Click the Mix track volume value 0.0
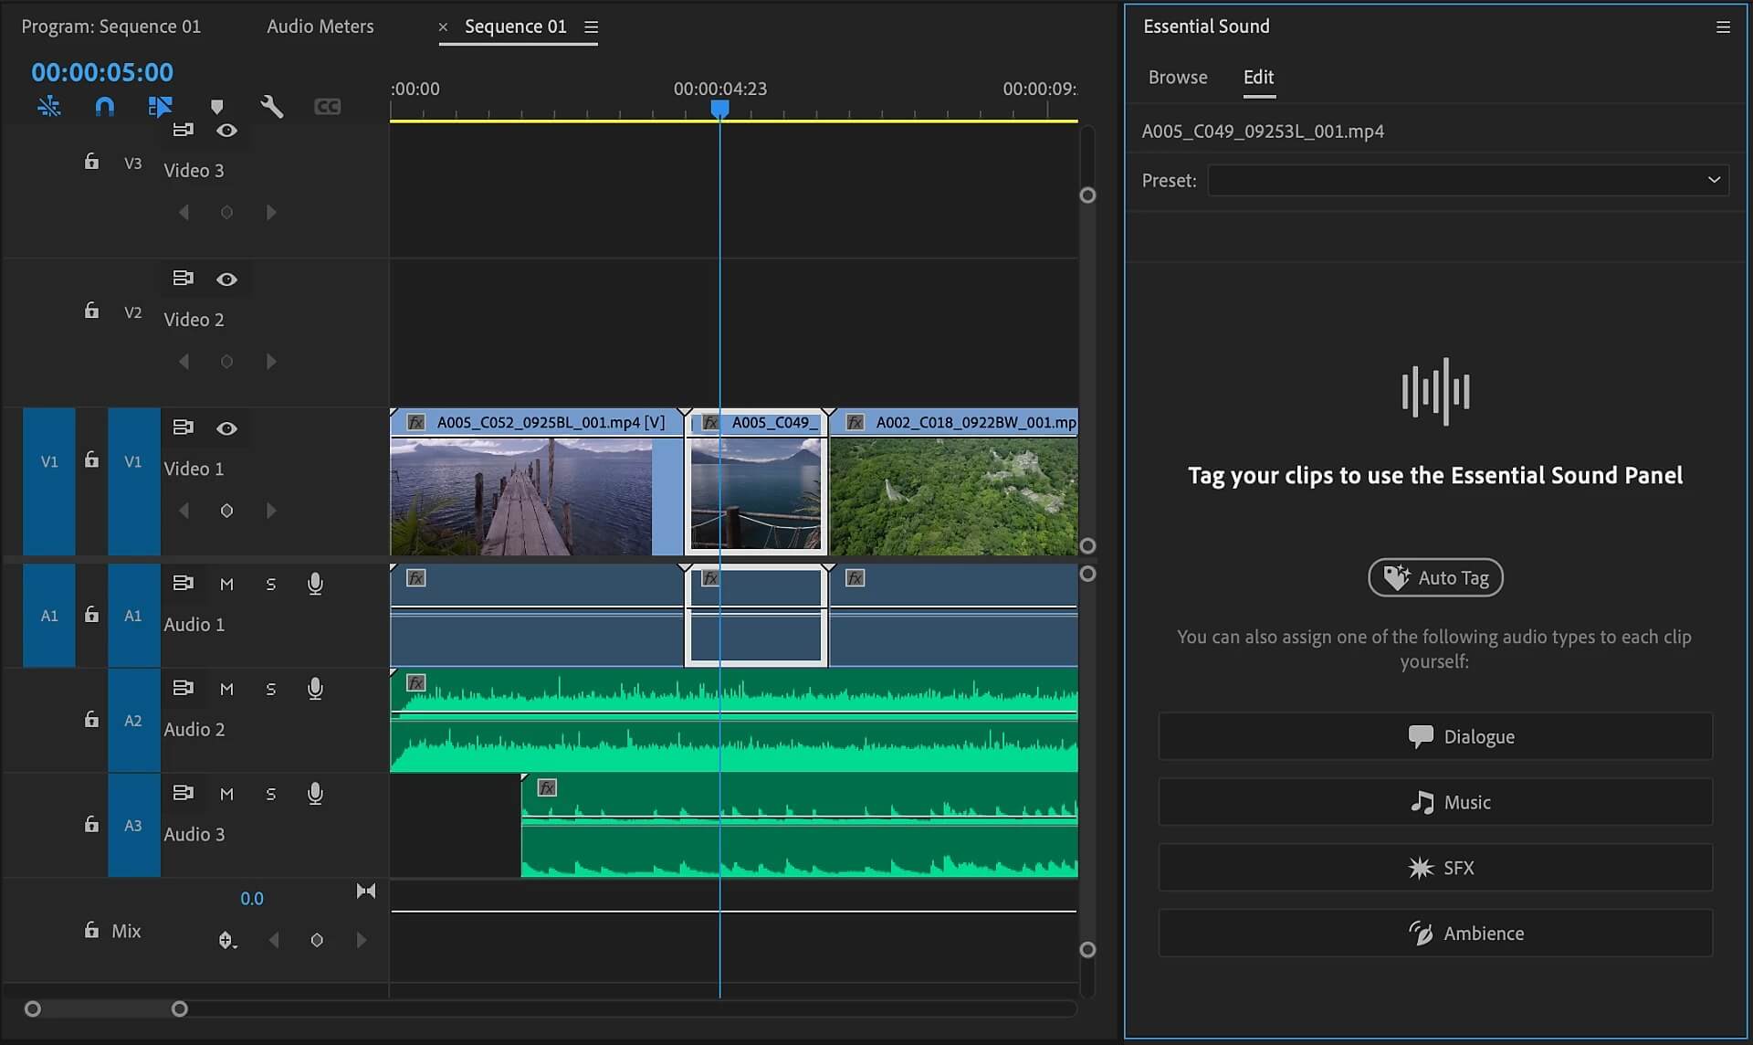Screen dimensions: 1753x1045 point(252,898)
